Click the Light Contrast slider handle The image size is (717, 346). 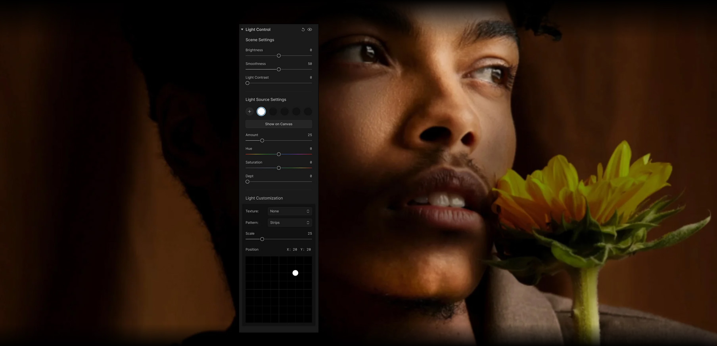[x=247, y=83]
